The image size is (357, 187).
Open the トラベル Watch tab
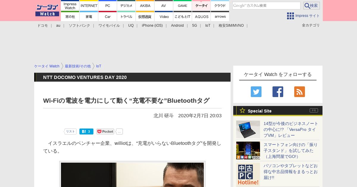[x=126, y=16]
